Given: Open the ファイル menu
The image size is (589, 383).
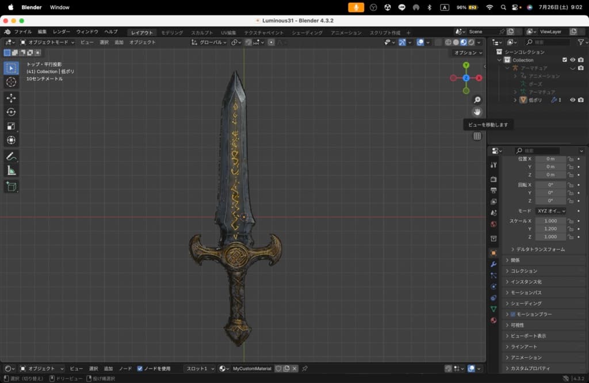Looking at the screenshot, I should [x=22, y=32].
